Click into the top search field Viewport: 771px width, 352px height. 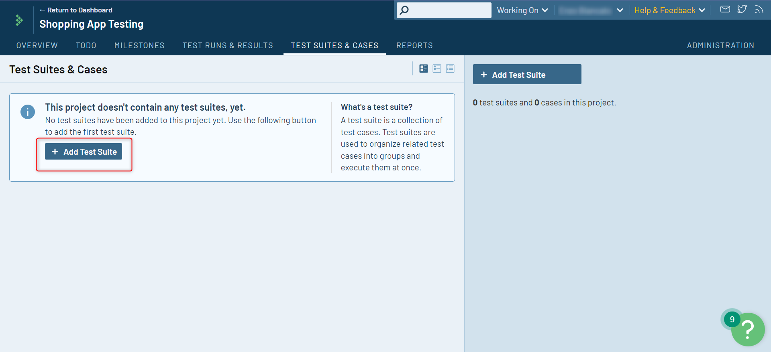click(x=450, y=10)
